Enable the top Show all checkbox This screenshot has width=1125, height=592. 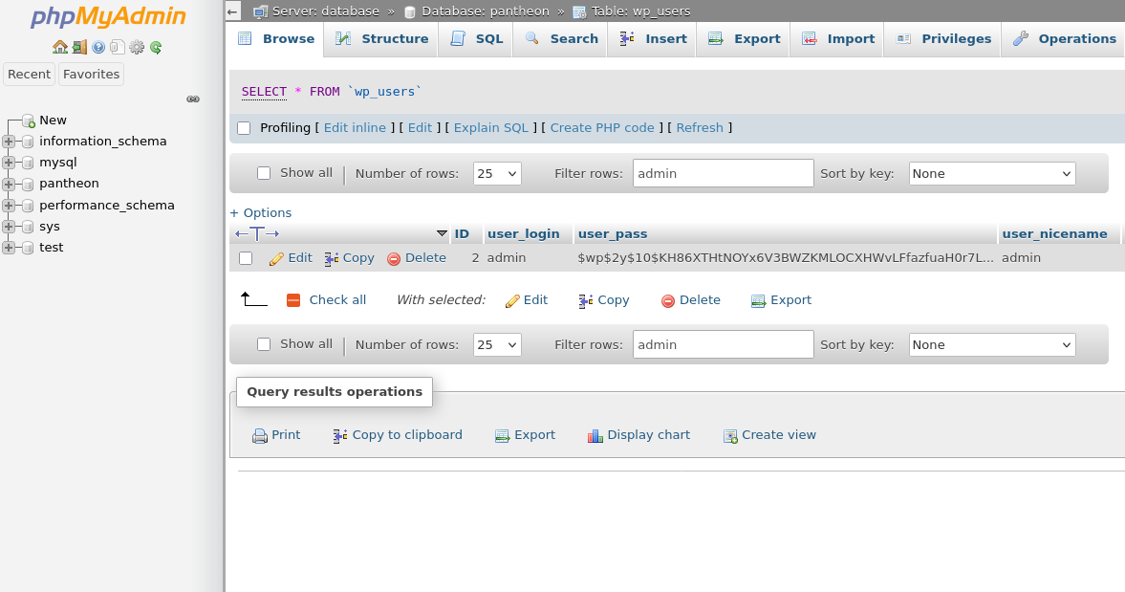click(x=264, y=173)
